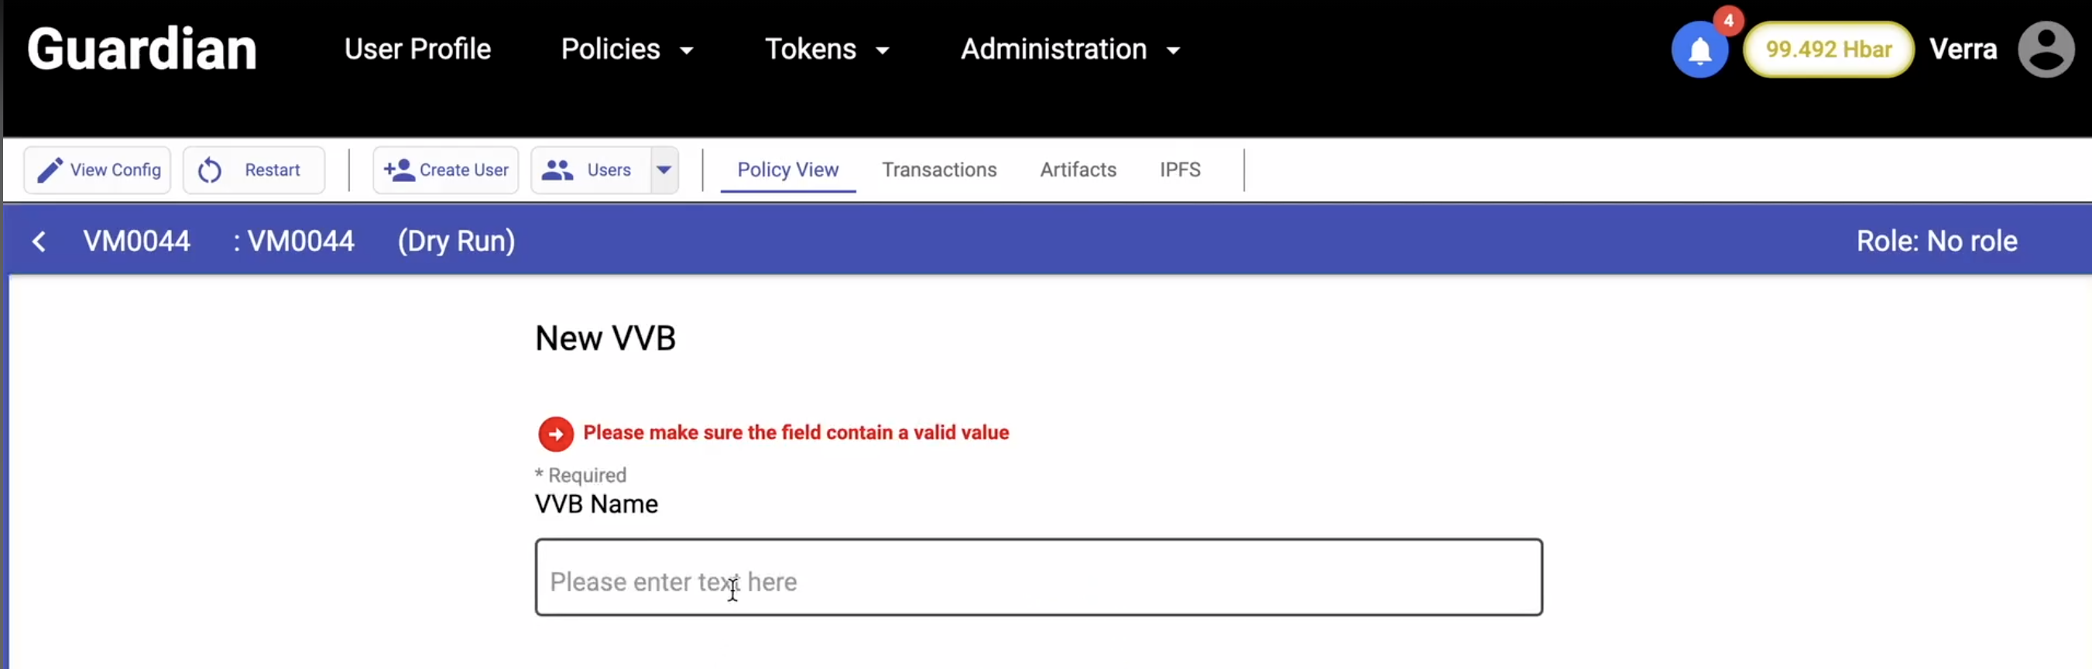Screen dimensions: 2092x669
Task: Expand the Tokens dropdown menu
Action: point(827,50)
